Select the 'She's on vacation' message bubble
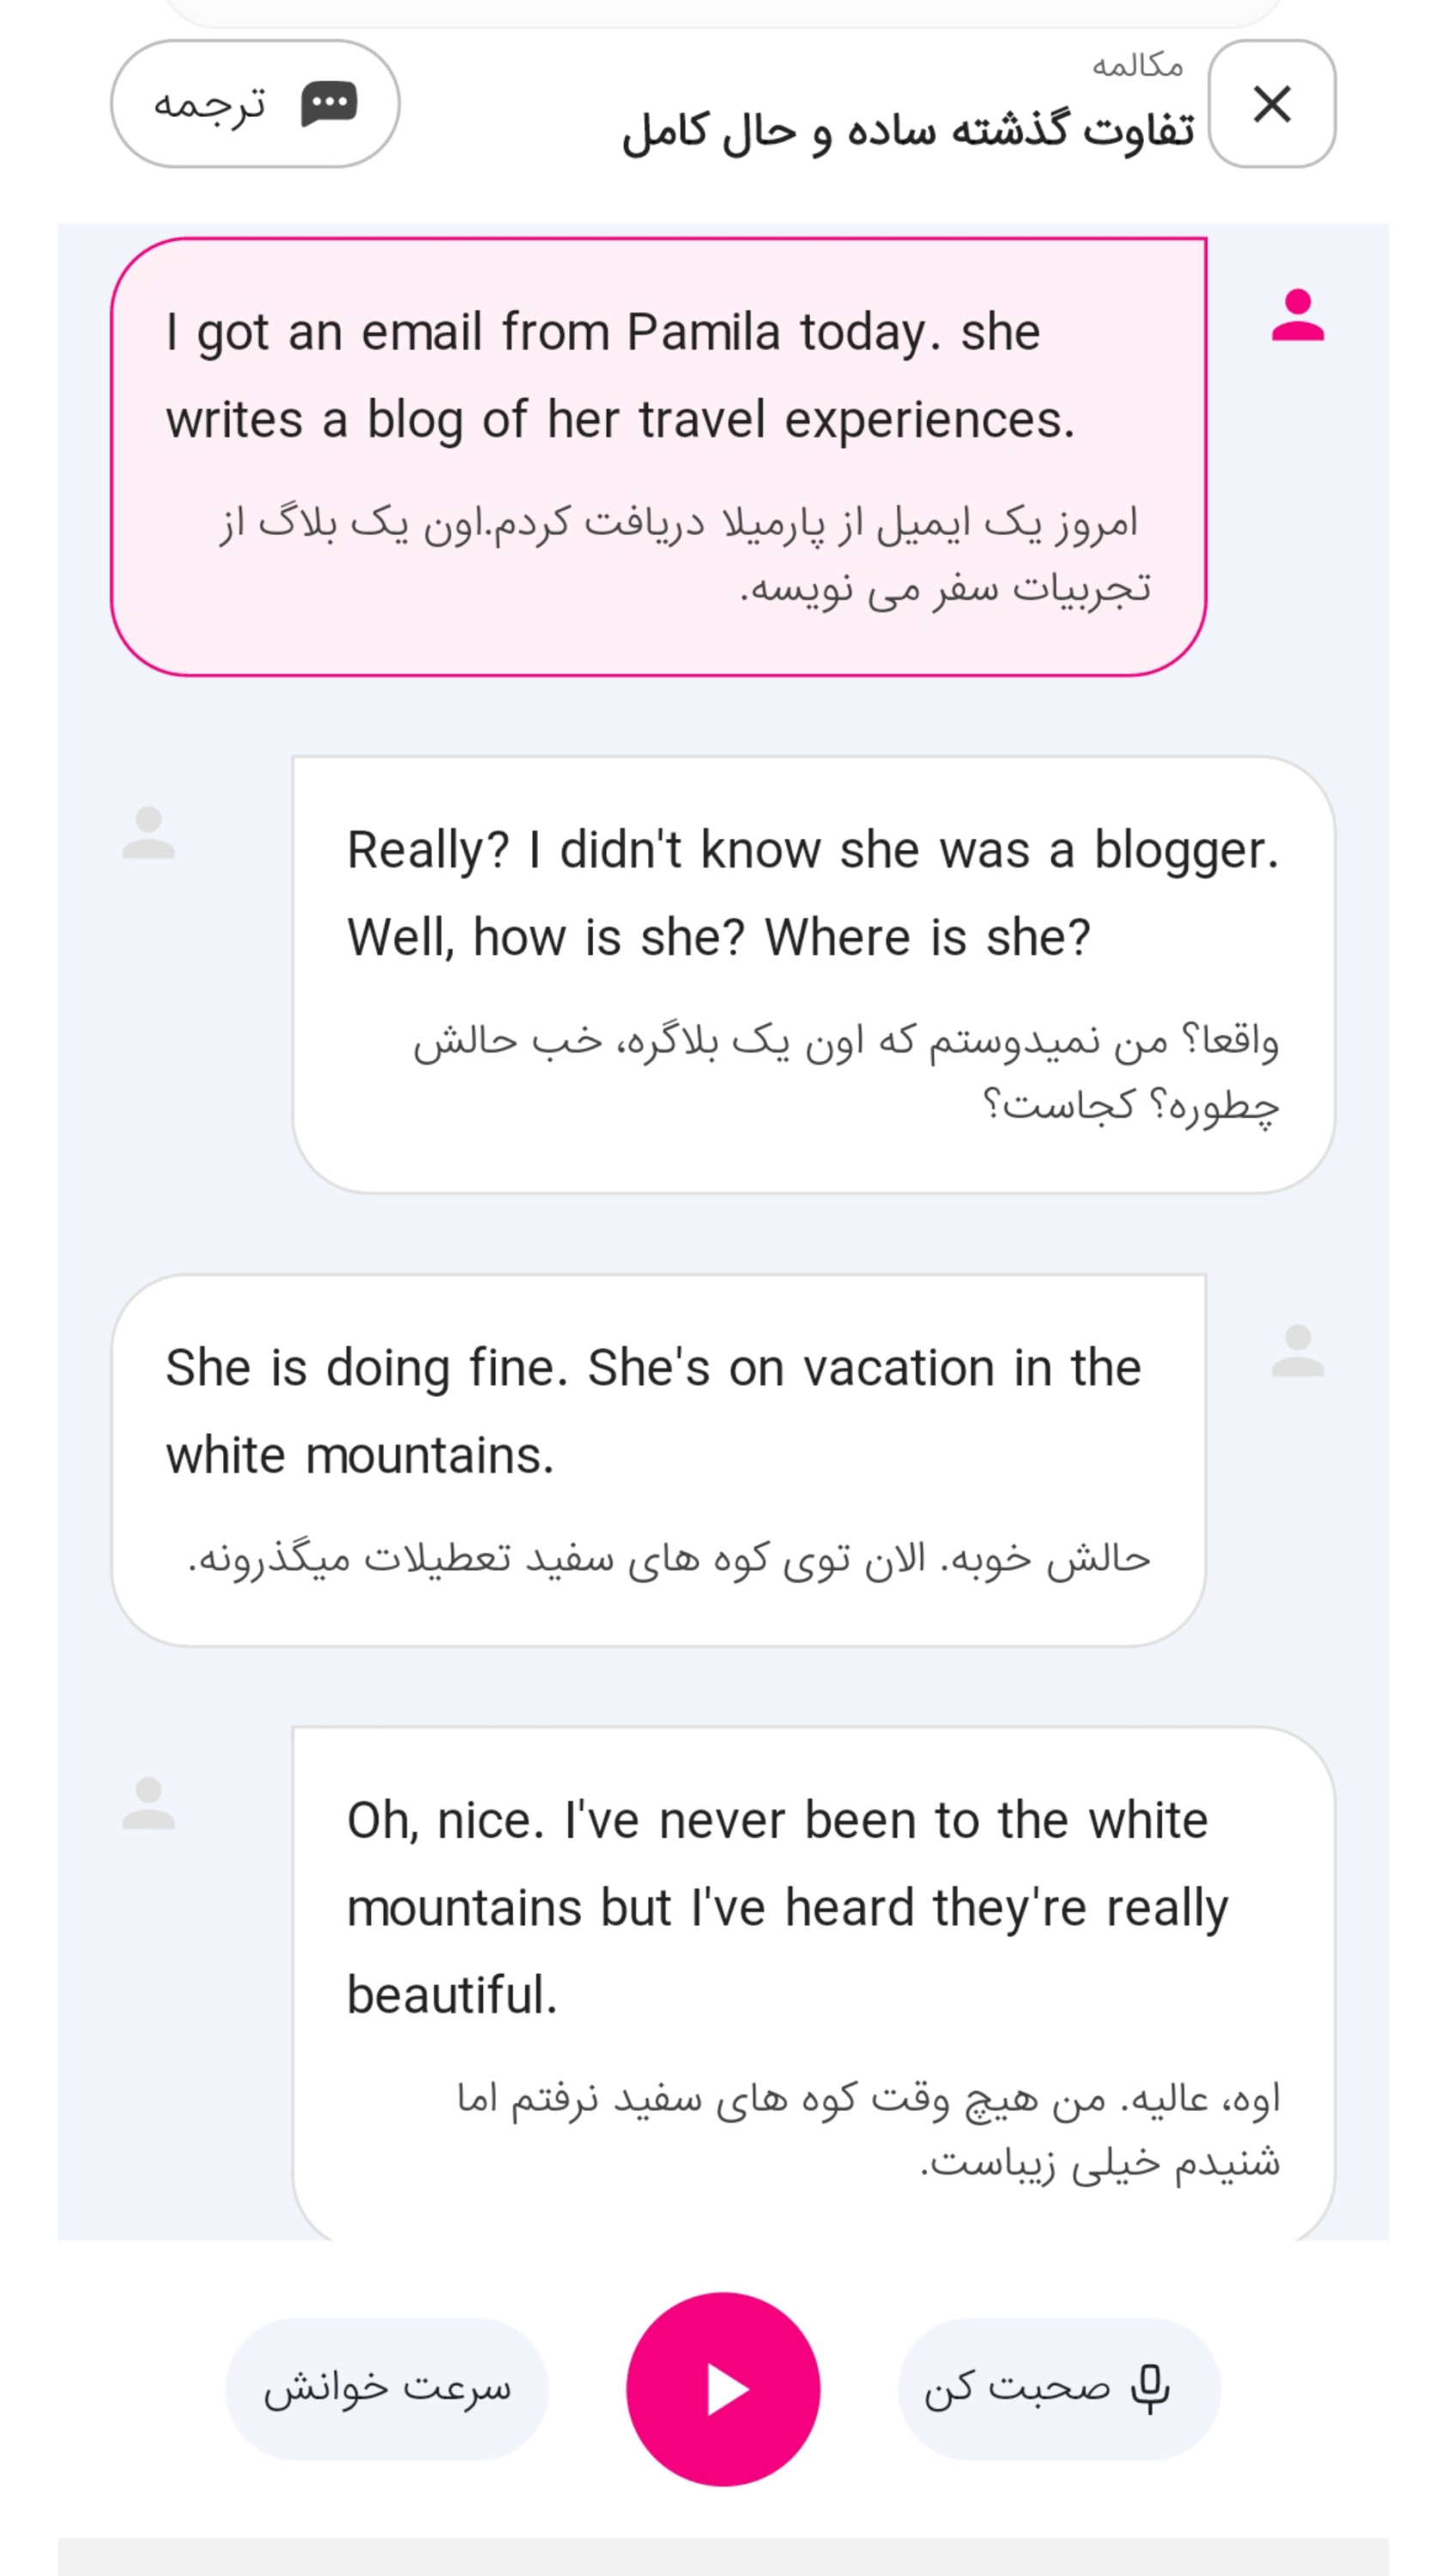The image size is (1447, 2576). pyautogui.click(x=658, y=1460)
